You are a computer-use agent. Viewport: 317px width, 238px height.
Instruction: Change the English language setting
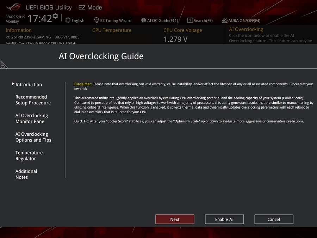pyautogui.click(x=78, y=20)
